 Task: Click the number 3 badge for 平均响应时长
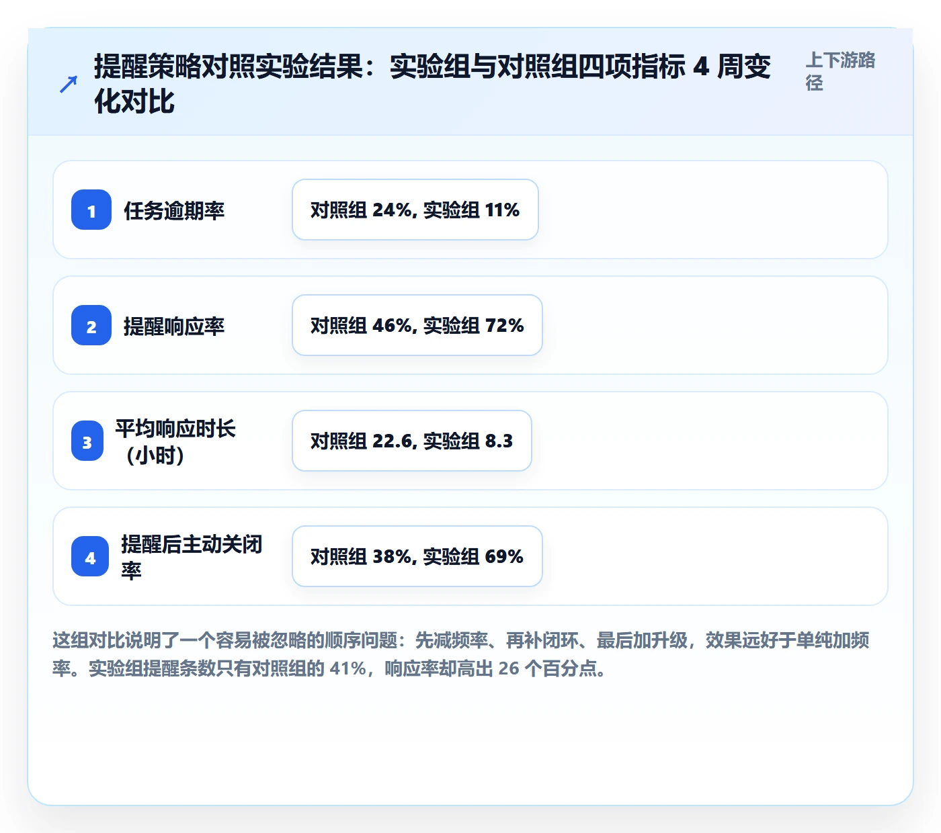pyautogui.click(x=87, y=441)
